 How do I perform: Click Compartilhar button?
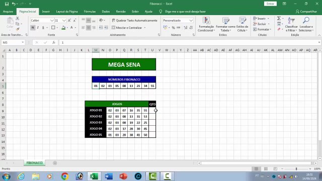(306, 12)
